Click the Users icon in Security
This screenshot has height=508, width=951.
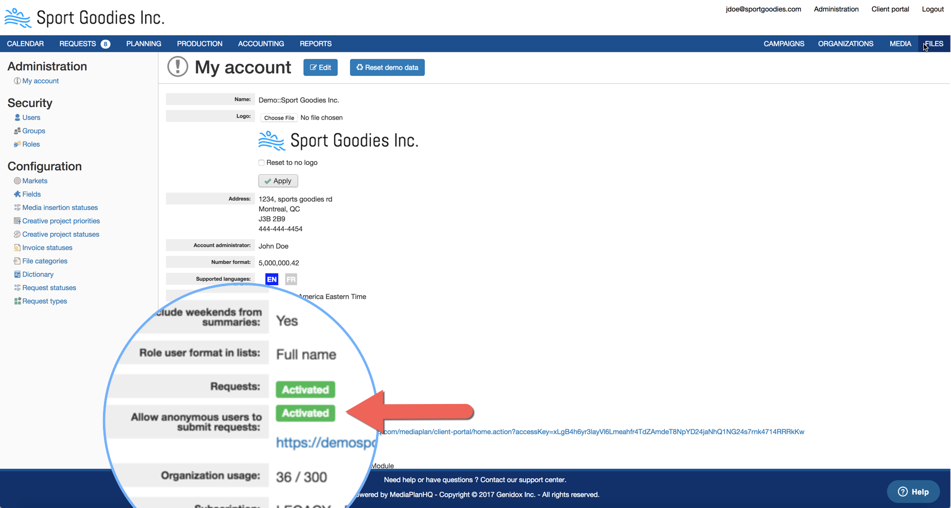click(x=17, y=118)
